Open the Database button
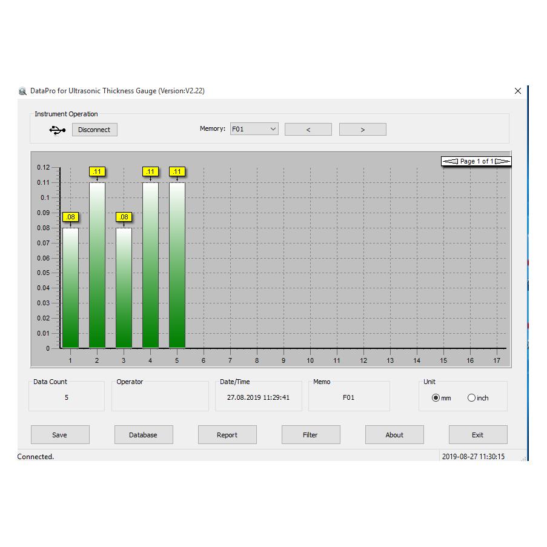The image size is (547, 547). 144,435
